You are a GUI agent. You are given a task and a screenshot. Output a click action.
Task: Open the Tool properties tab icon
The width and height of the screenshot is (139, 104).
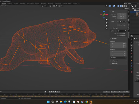(x=131, y=39)
